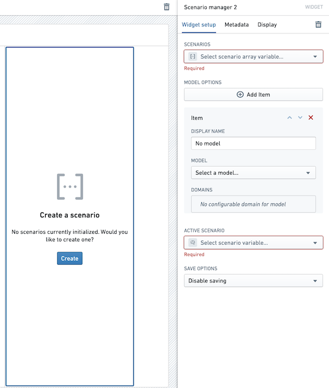Image resolution: width=329 pixels, height=388 pixels.
Task: Remove the Item with the red X
Action: click(311, 117)
